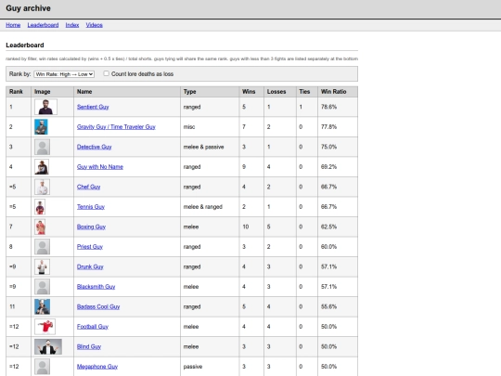Click the 'passive' type cell for Megaphone Guy
This screenshot has width=501, height=376.
point(210,367)
